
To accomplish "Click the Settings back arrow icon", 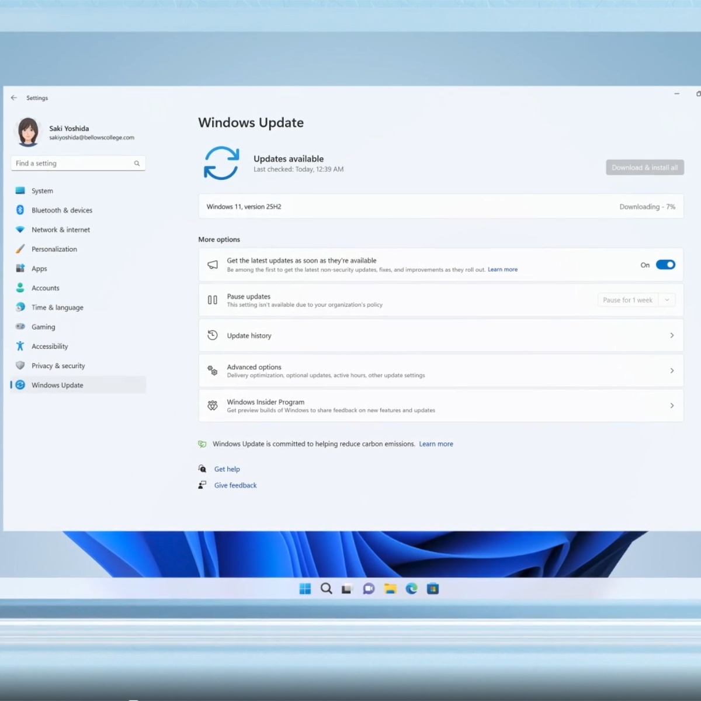I will click(x=14, y=98).
